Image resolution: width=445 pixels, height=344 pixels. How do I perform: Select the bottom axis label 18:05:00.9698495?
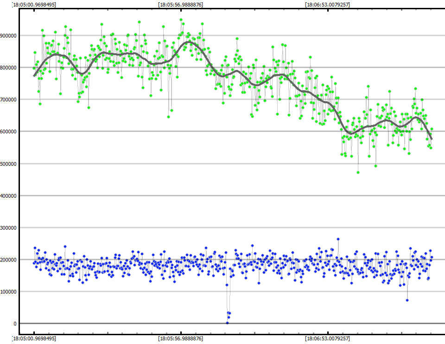click(34, 339)
